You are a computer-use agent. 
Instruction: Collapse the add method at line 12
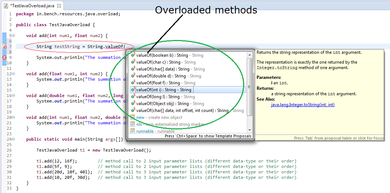[x=13, y=74]
